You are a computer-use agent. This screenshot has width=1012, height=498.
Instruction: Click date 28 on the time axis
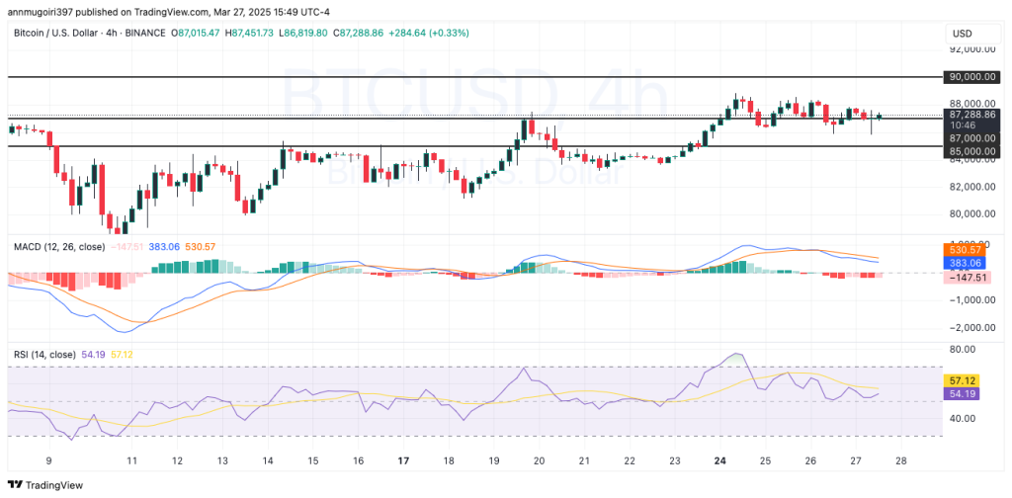click(x=901, y=460)
